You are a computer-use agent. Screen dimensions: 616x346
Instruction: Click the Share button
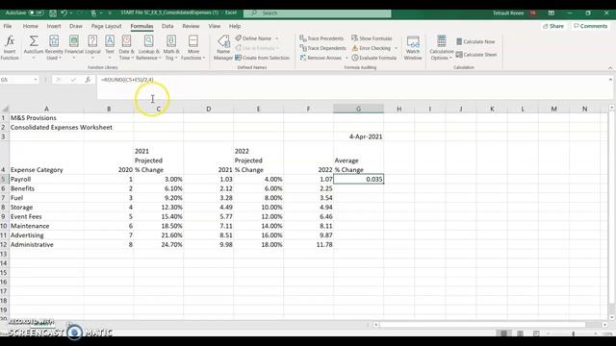coord(553,26)
